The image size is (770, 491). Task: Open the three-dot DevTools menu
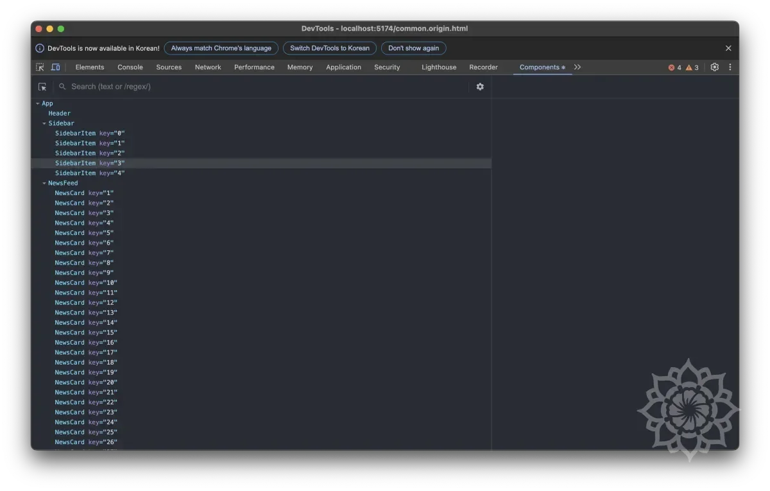click(730, 67)
